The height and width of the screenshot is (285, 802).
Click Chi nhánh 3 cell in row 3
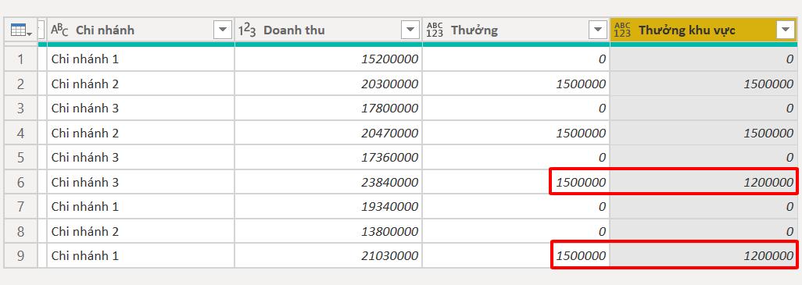pyautogui.click(x=141, y=109)
